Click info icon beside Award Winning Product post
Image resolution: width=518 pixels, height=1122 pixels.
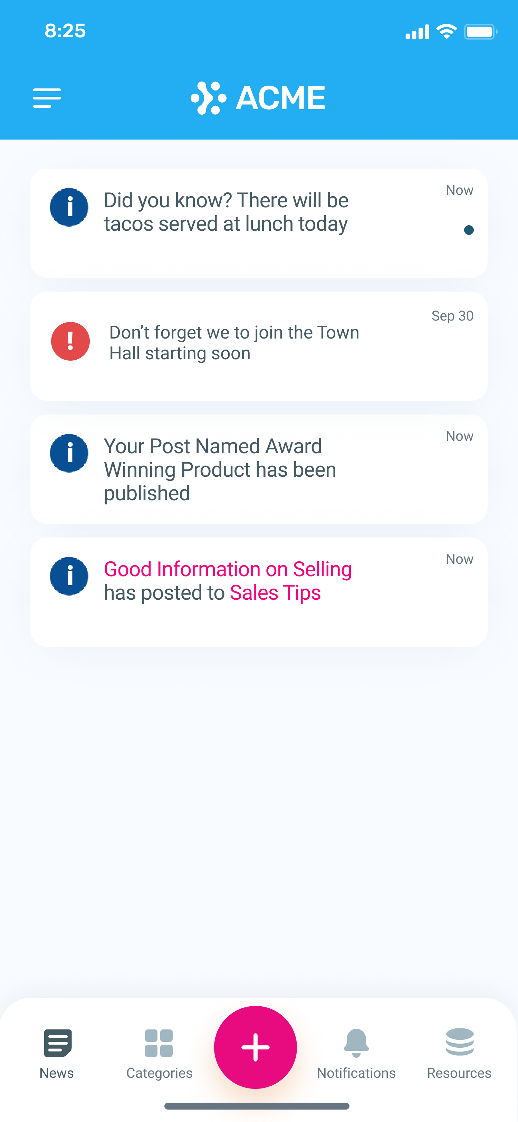coord(69,453)
